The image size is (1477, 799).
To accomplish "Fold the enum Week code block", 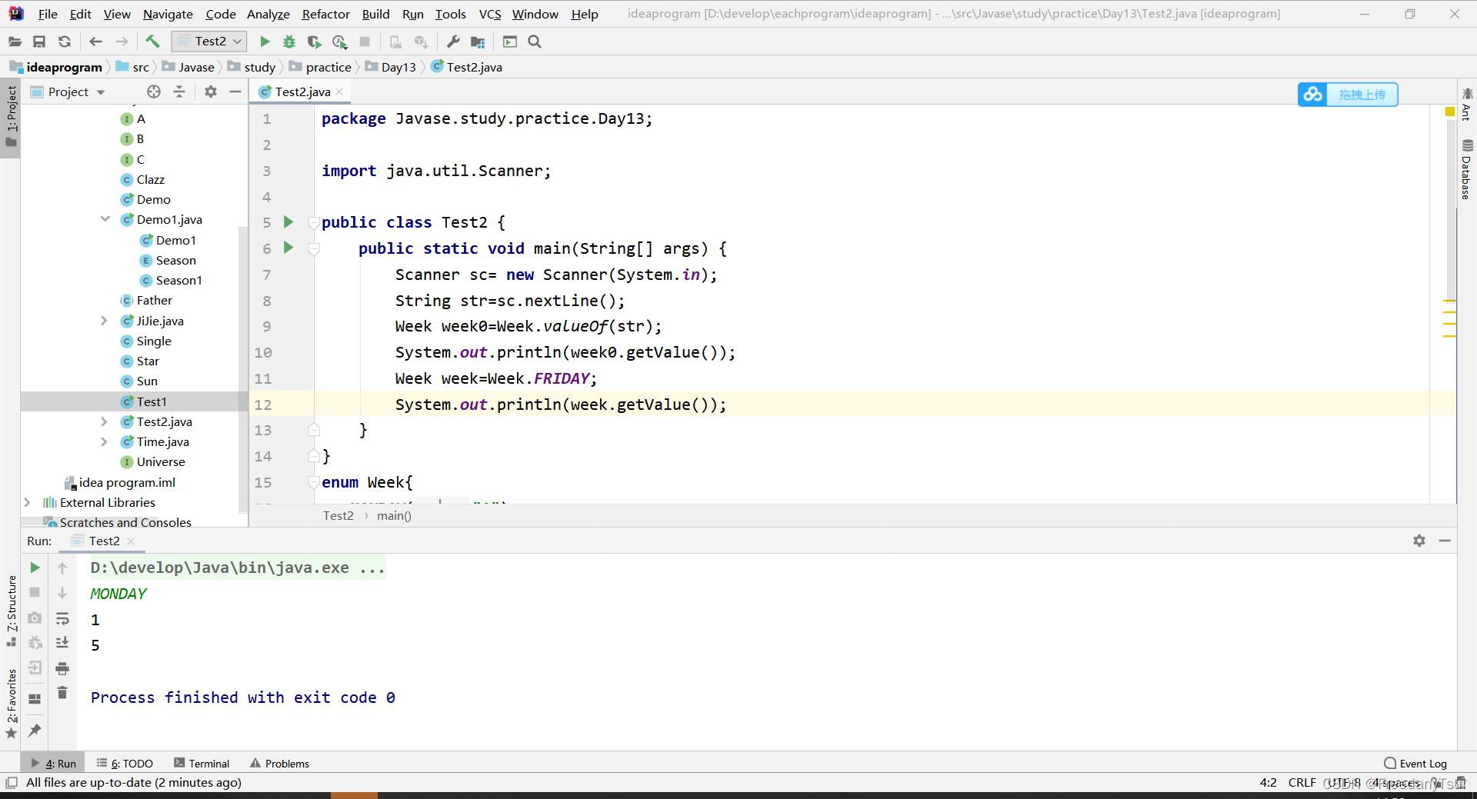I will (314, 482).
